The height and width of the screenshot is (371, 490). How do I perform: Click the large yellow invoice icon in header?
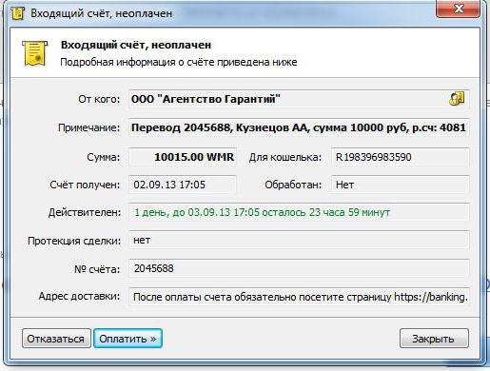click(x=35, y=53)
